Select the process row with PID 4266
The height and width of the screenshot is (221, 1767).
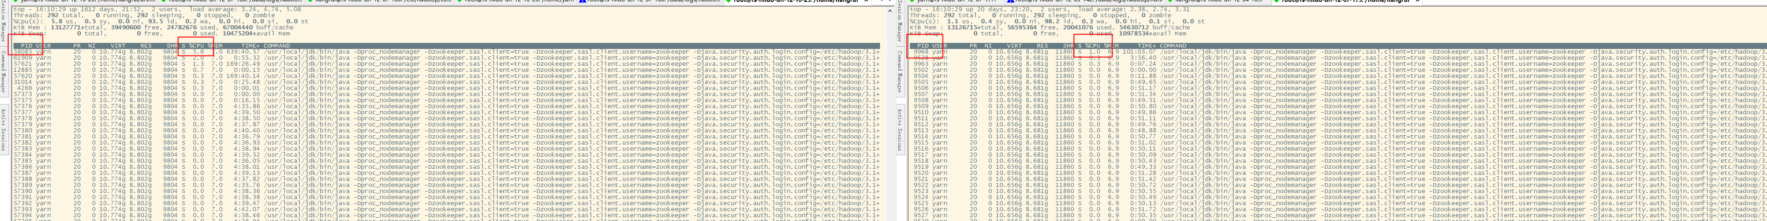446,88
